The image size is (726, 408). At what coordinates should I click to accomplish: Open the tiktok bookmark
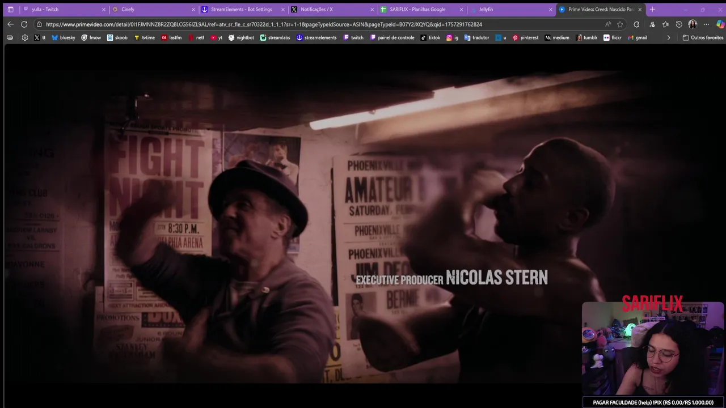coord(430,37)
